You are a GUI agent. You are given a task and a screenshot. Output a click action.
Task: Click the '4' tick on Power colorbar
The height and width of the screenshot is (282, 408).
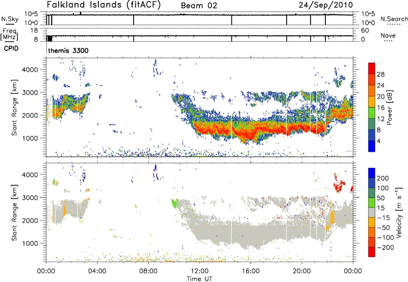pos(379,141)
